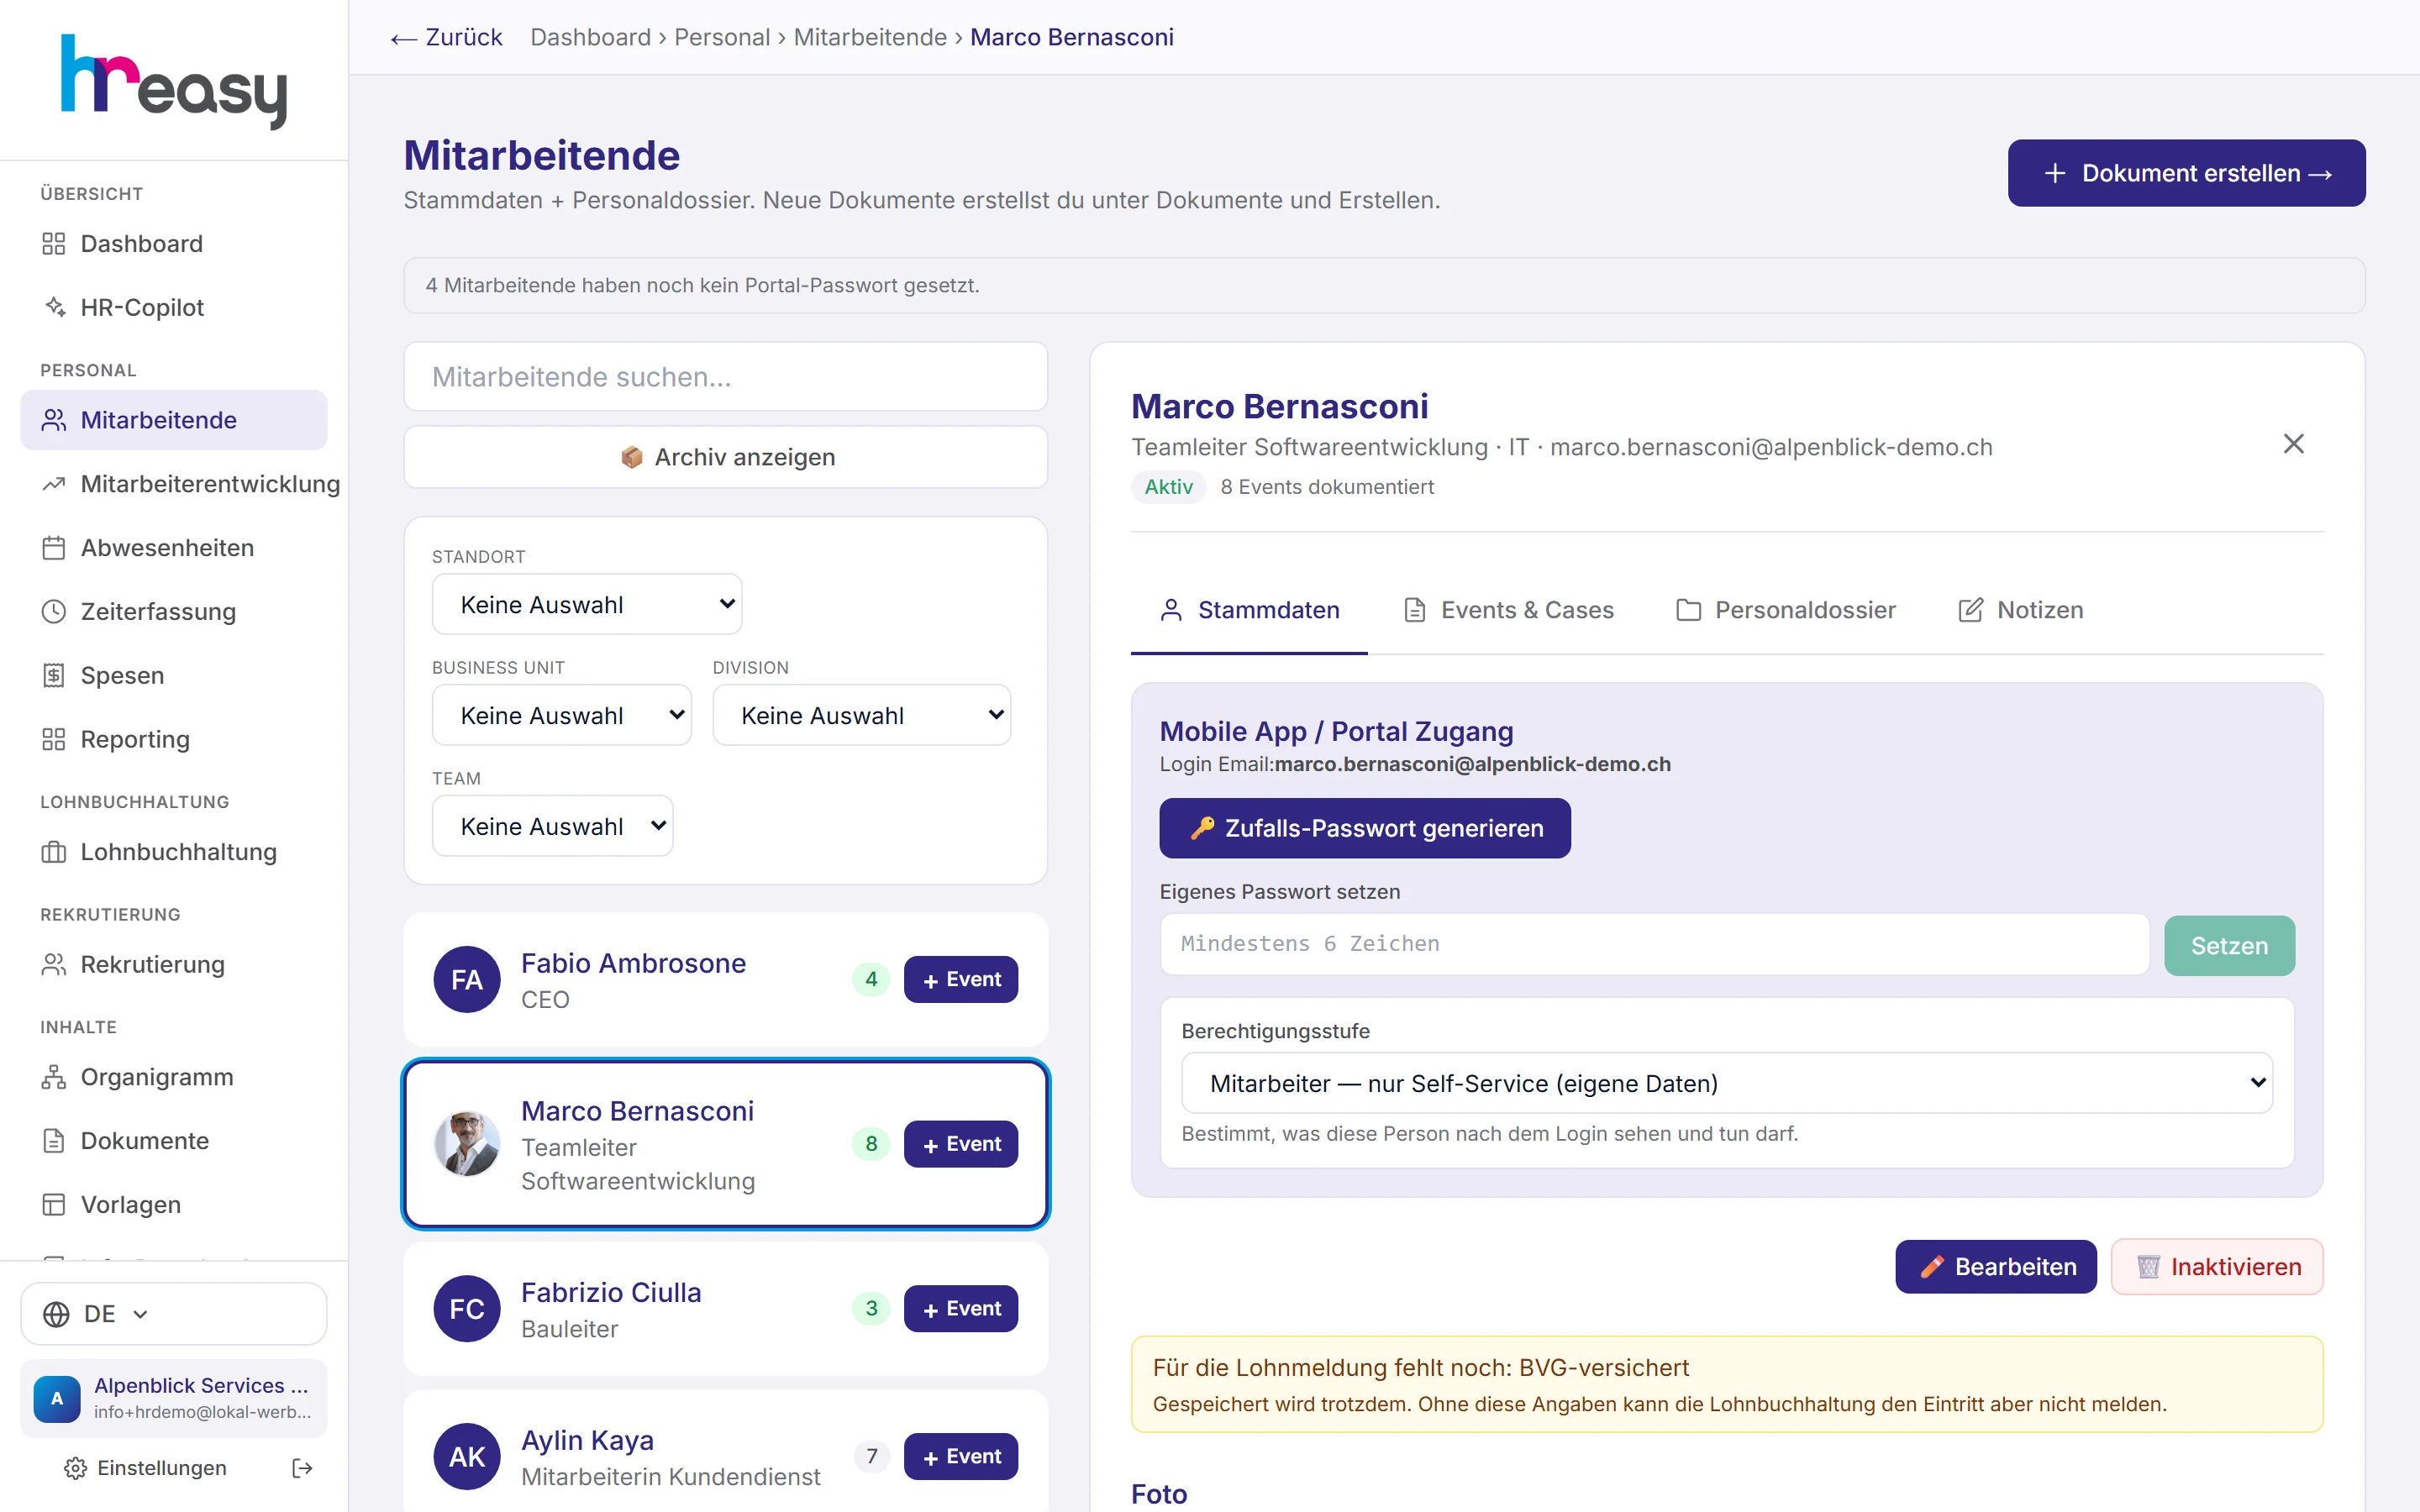Select Fabrizio Ciulla in the employee list
2420x1512 pixels.
726,1309
